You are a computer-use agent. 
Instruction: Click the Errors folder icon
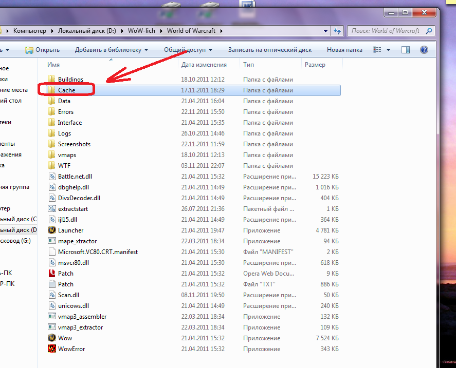[x=51, y=111]
